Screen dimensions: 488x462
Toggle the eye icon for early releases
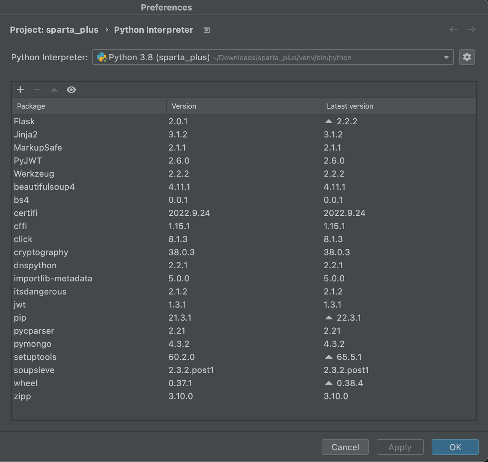pyautogui.click(x=71, y=90)
